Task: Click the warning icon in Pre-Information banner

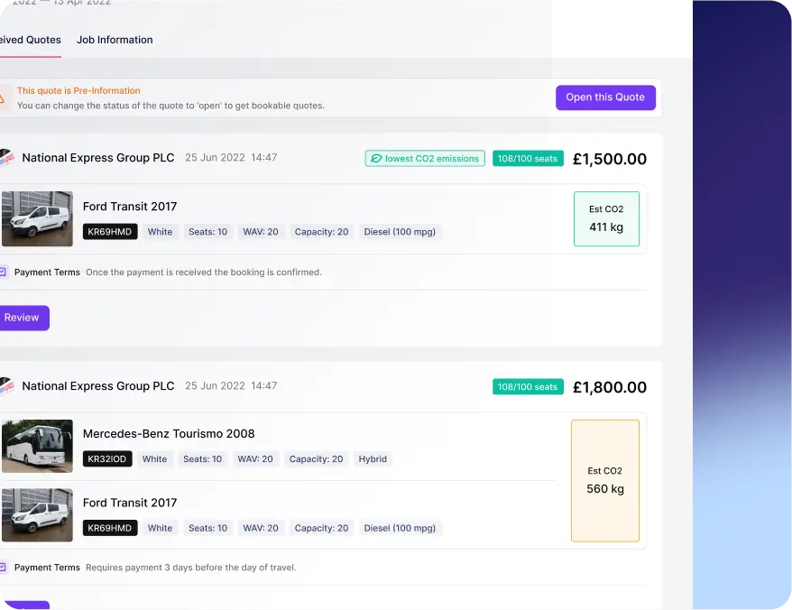Action: [x=3, y=98]
